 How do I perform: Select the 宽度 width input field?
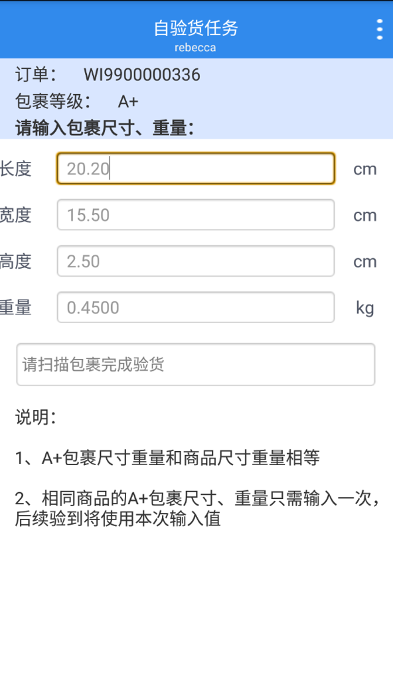click(196, 215)
